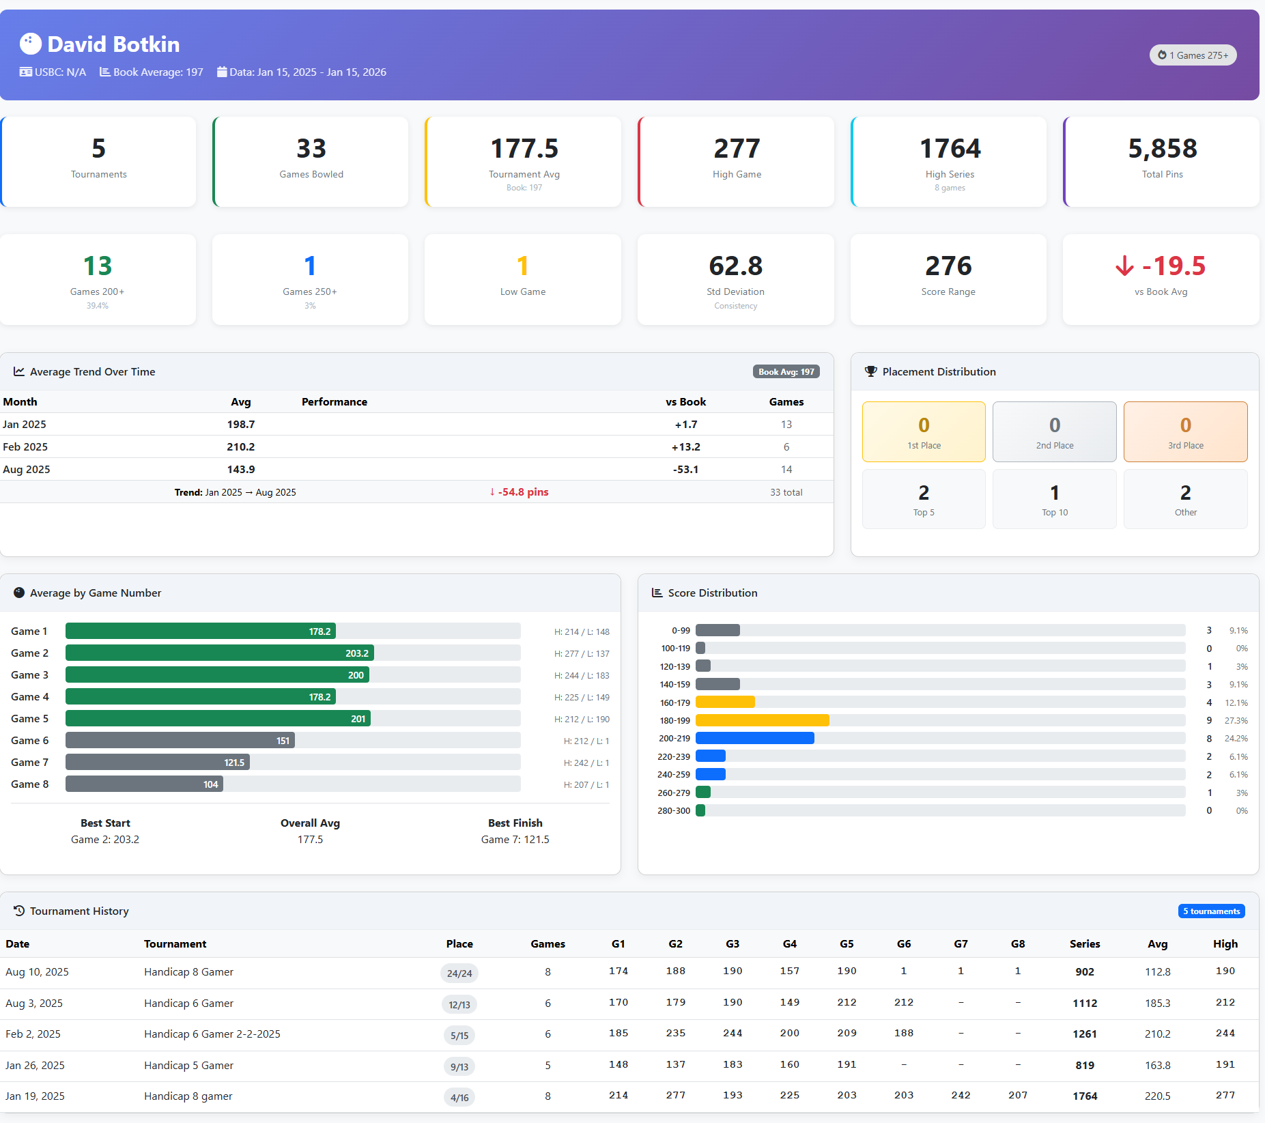The height and width of the screenshot is (1123, 1265).
Task: Click the bar chart icon on Score Distribution
Action: click(657, 593)
